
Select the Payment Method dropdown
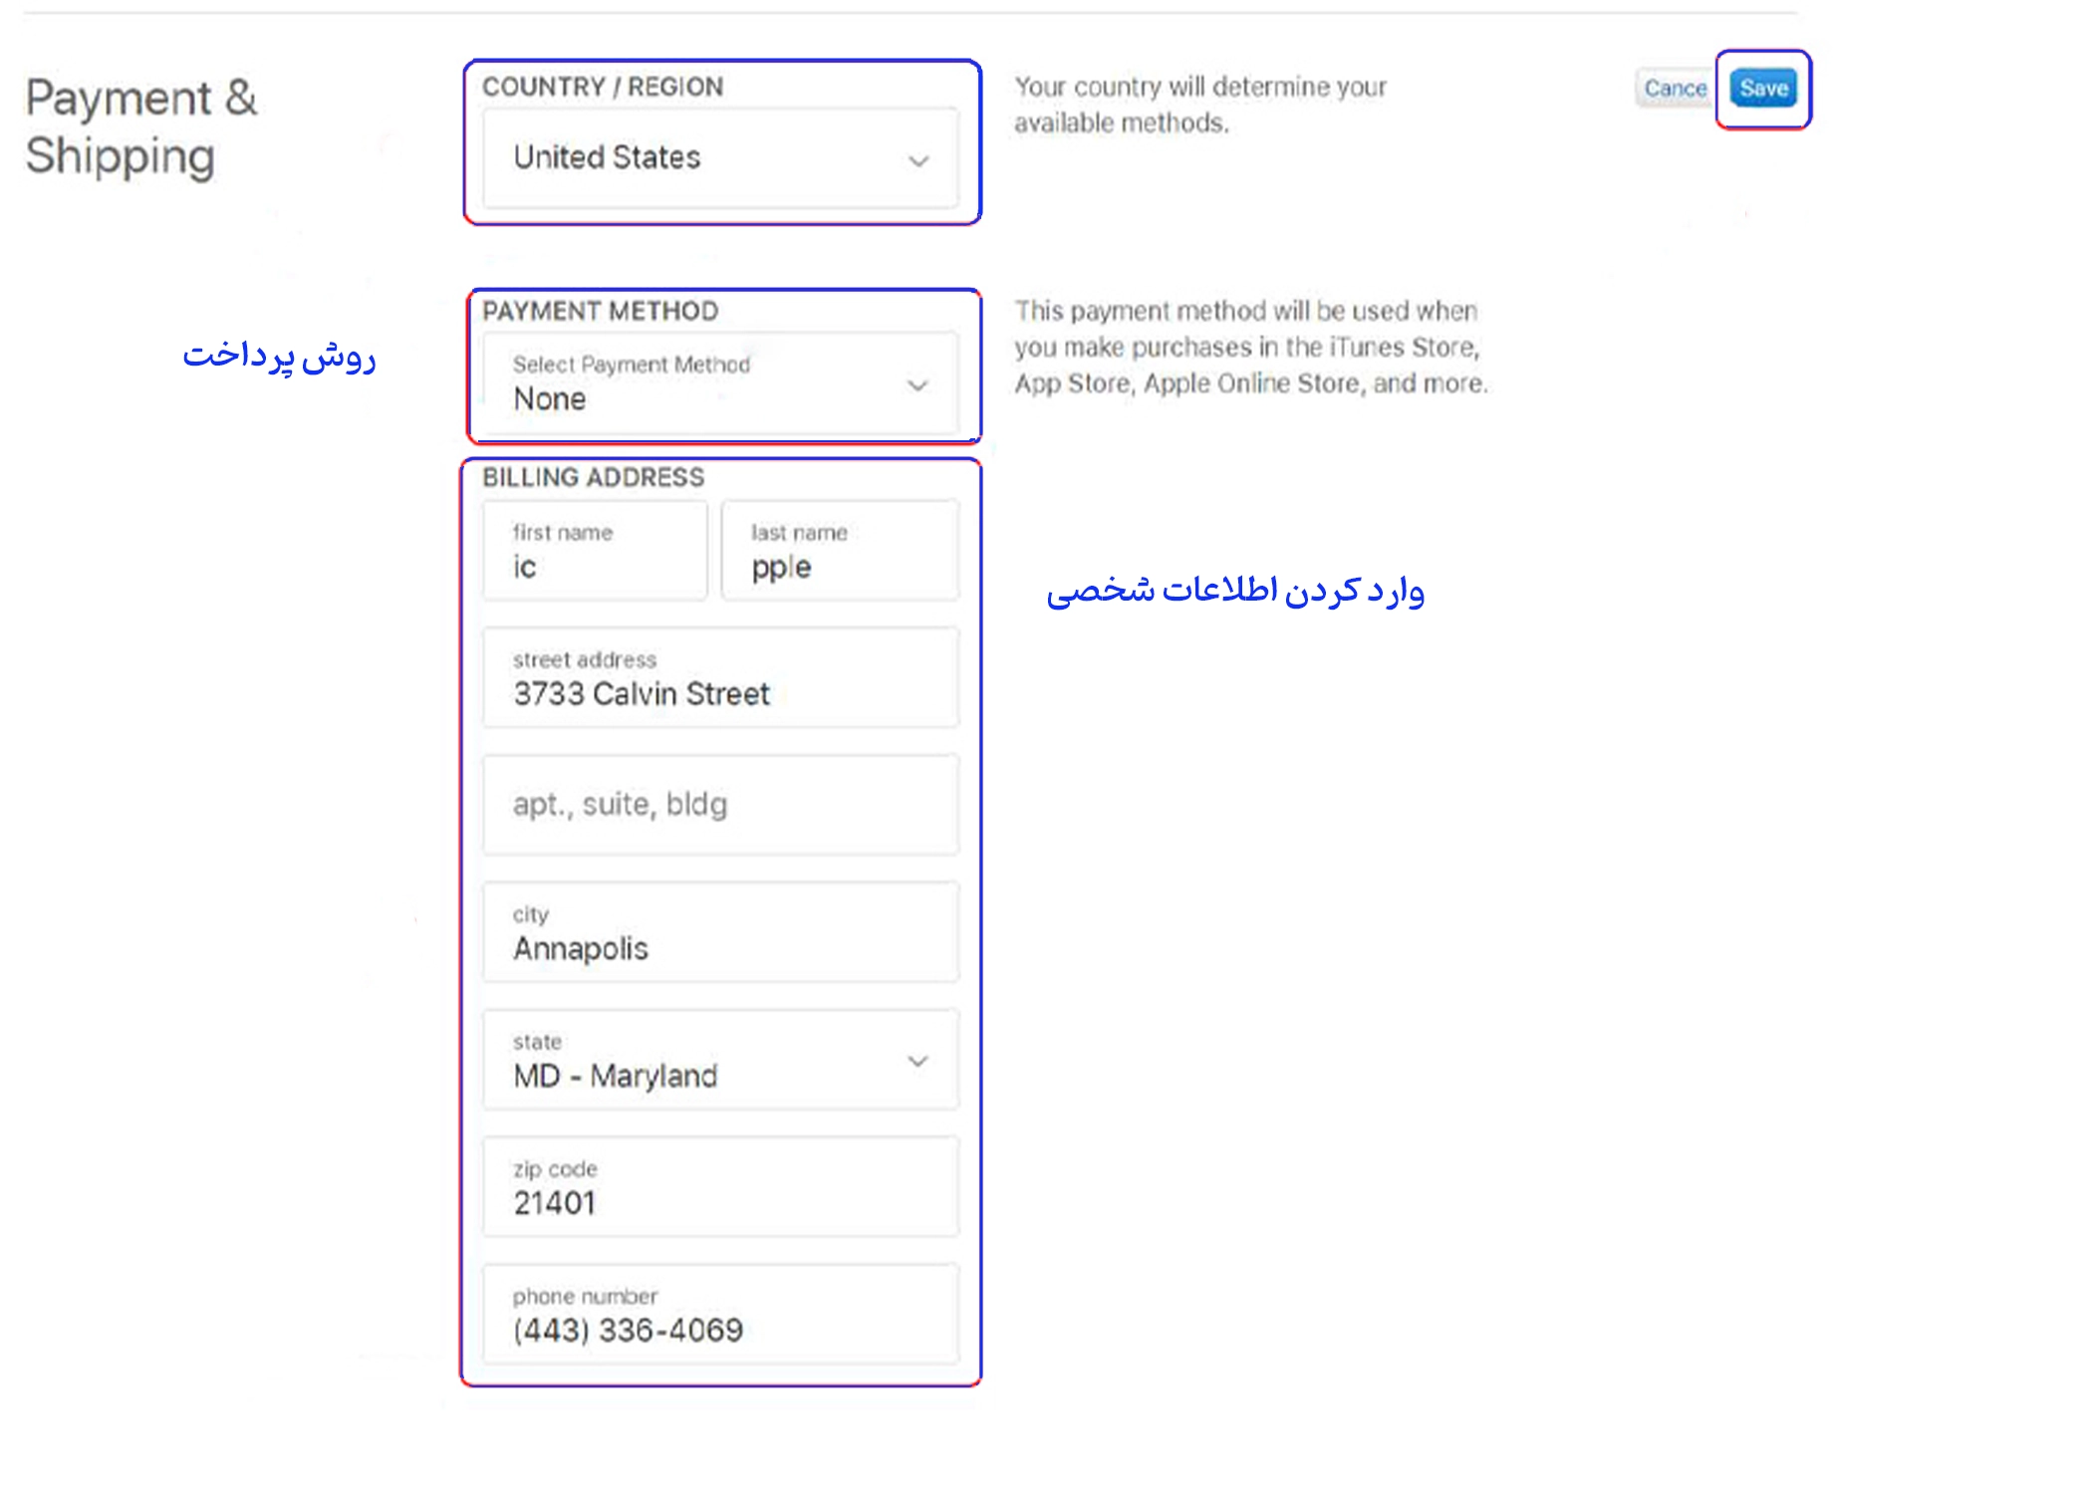click(724, 386)
